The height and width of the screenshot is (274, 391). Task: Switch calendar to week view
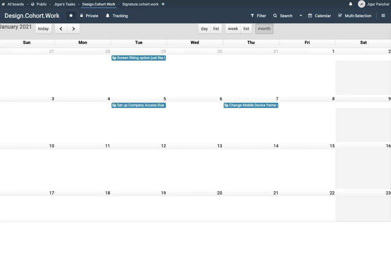point(233,29)
